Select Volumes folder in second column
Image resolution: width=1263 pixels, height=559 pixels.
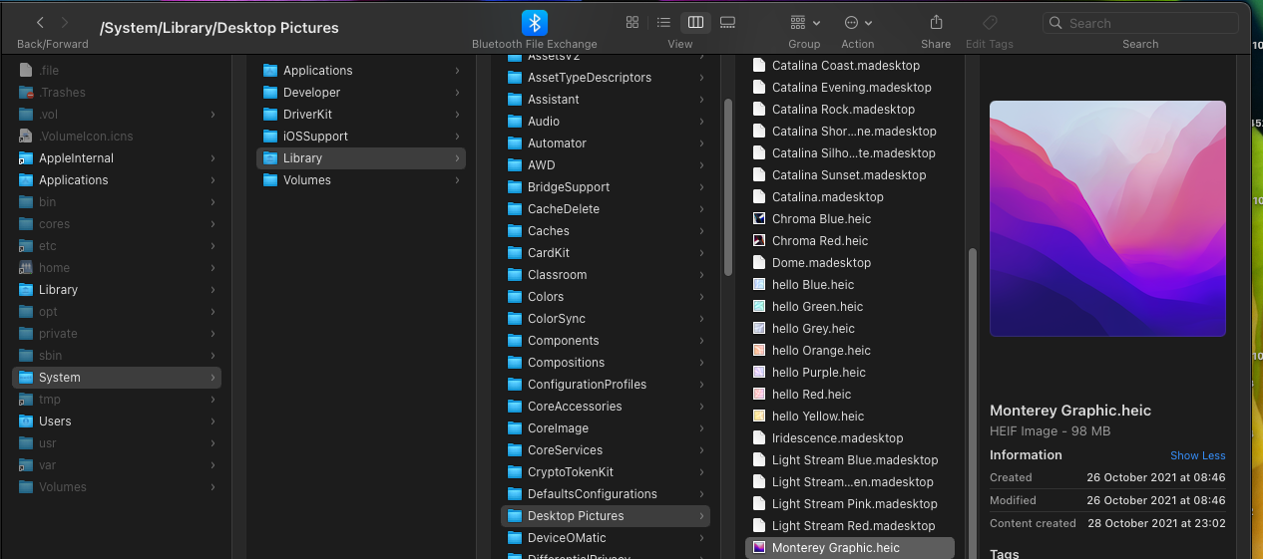click(x=361, y=180)
